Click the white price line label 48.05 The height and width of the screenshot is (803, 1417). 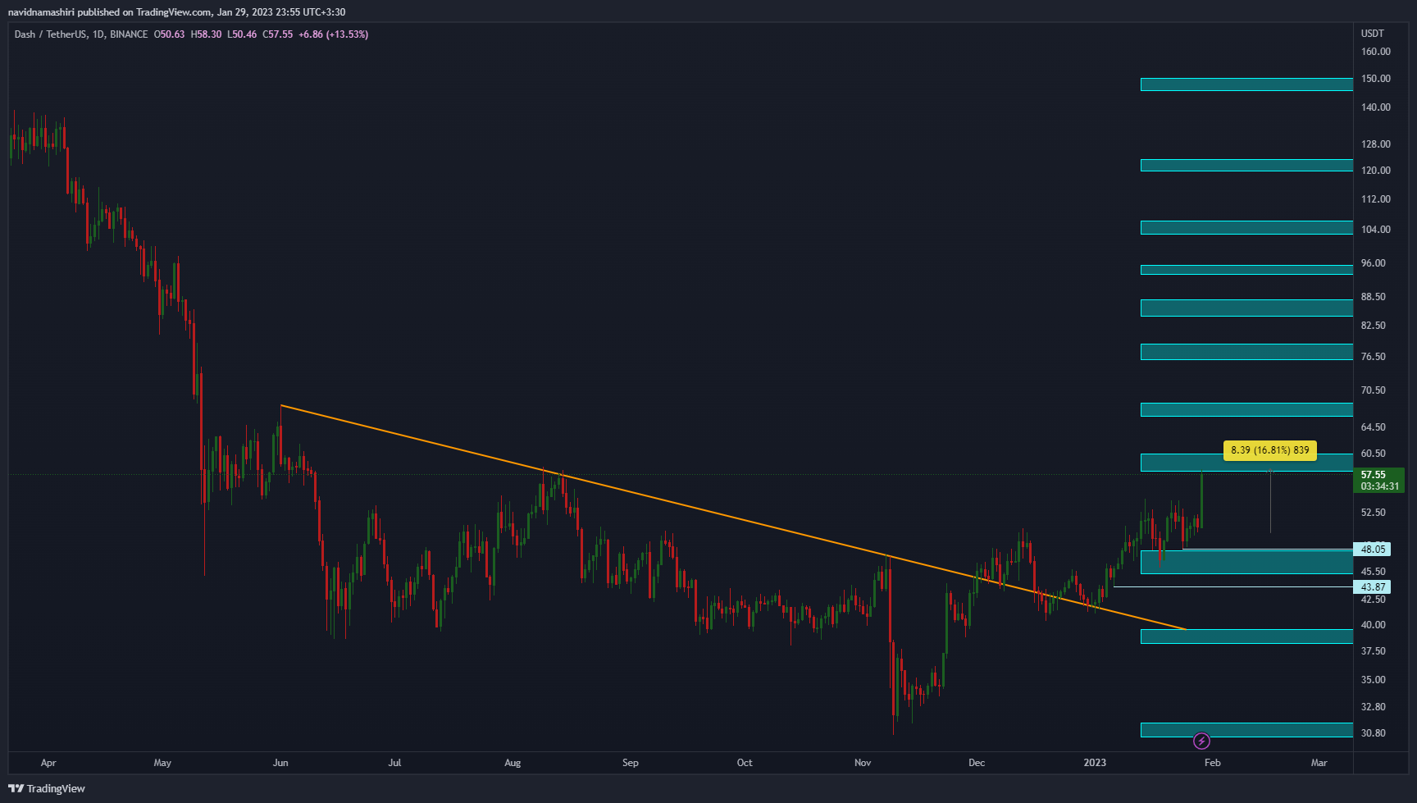pos(1370,549)
